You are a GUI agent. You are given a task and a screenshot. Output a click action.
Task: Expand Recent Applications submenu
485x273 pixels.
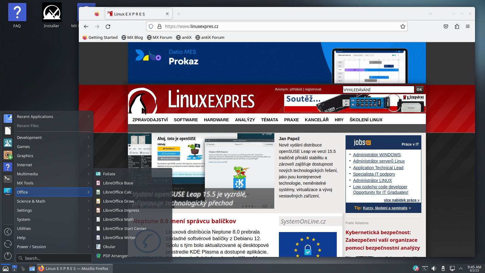54,116
